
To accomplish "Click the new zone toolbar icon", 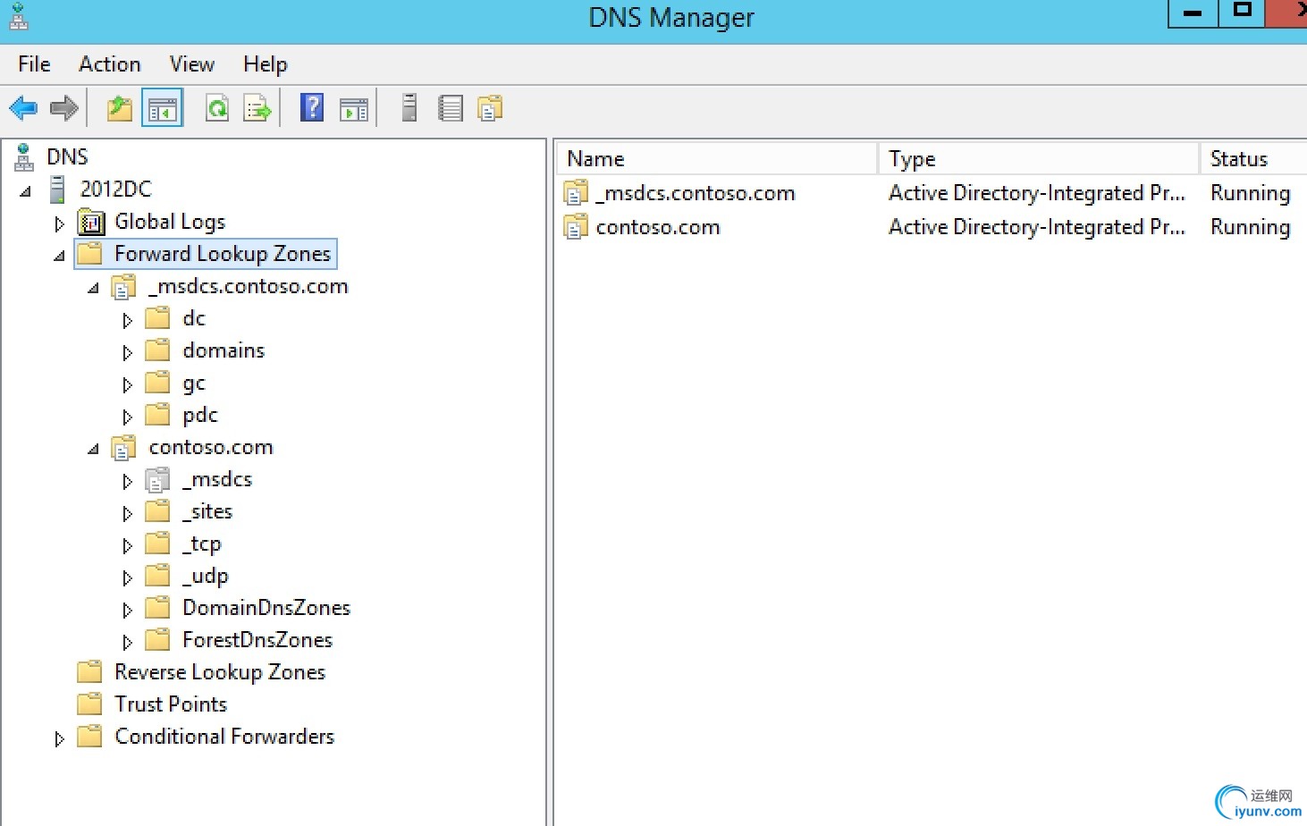I will pyautogui.click(x=490, y=109).
